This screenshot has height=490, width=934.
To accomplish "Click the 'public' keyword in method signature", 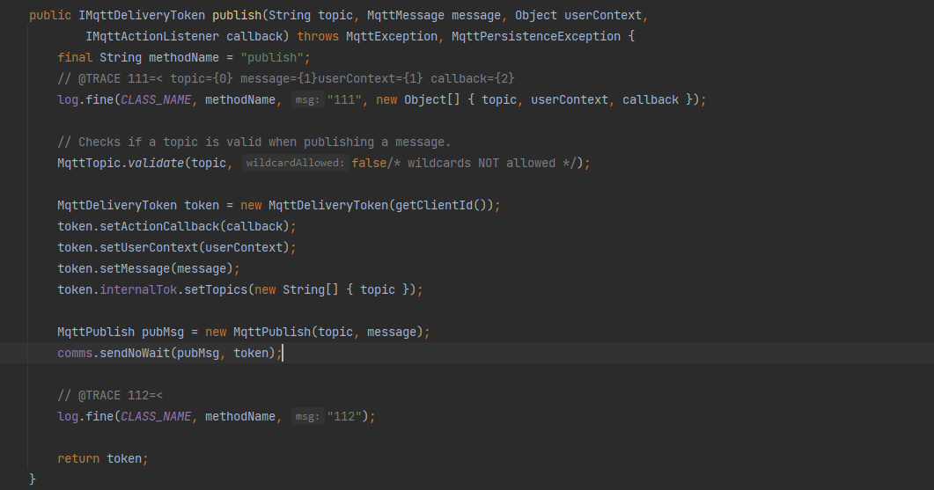I will coord(50,16).
